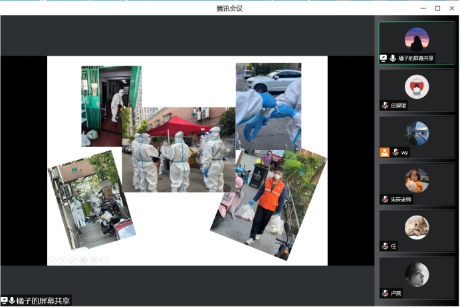Click the previous slide arrow in slideshow controls
This screenshot has width=460, height=307.
(x=53, y=261)
